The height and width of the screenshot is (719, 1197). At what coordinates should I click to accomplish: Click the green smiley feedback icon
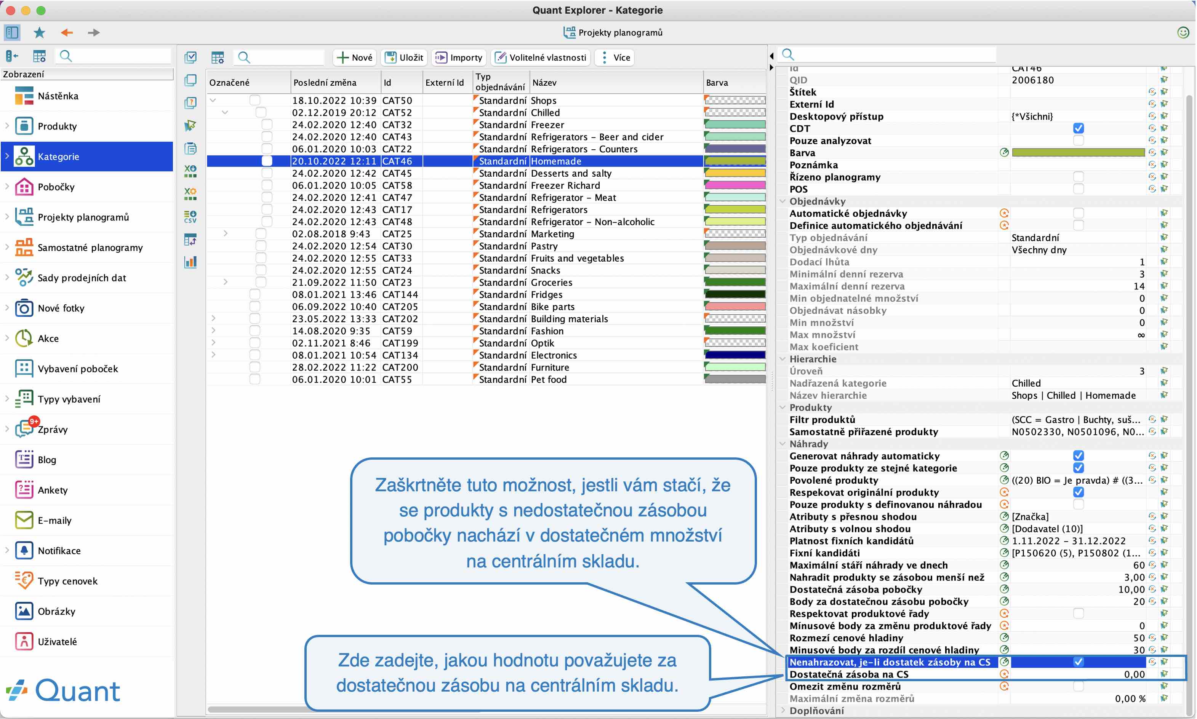coord(1183,32)
